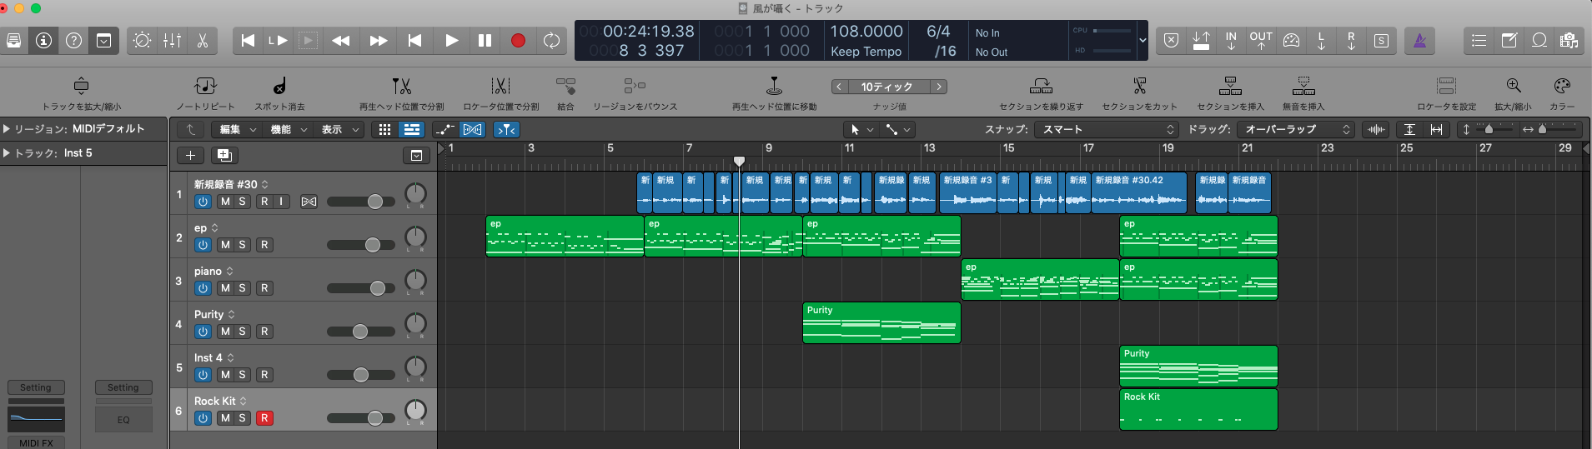Toggle power on the ep track

pos(203,245)
